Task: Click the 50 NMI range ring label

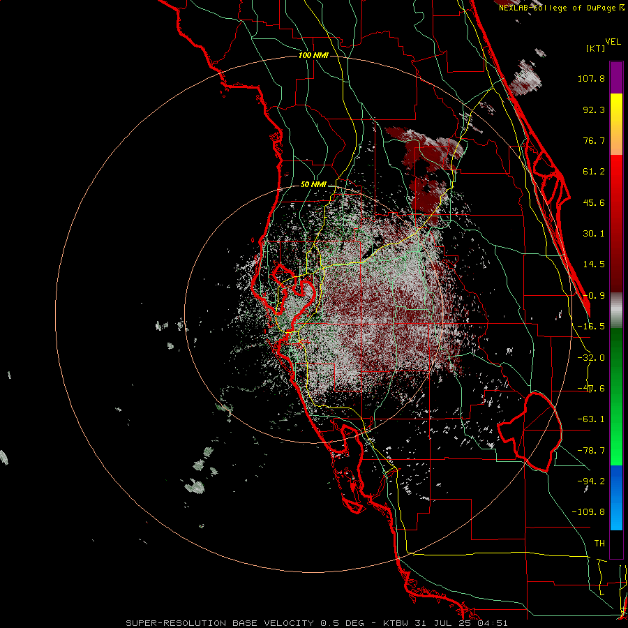Action: pos(313,185)
